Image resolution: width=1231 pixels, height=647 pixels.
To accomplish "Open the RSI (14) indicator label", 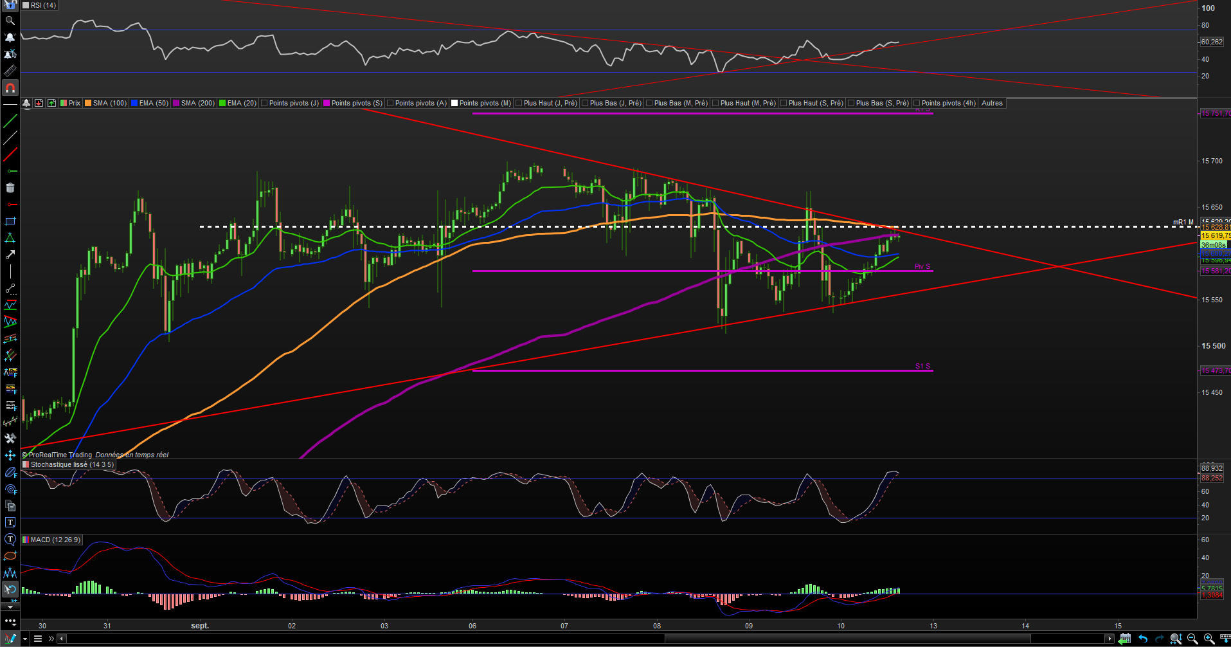I will pyautogui.click(x=43, y=5).
